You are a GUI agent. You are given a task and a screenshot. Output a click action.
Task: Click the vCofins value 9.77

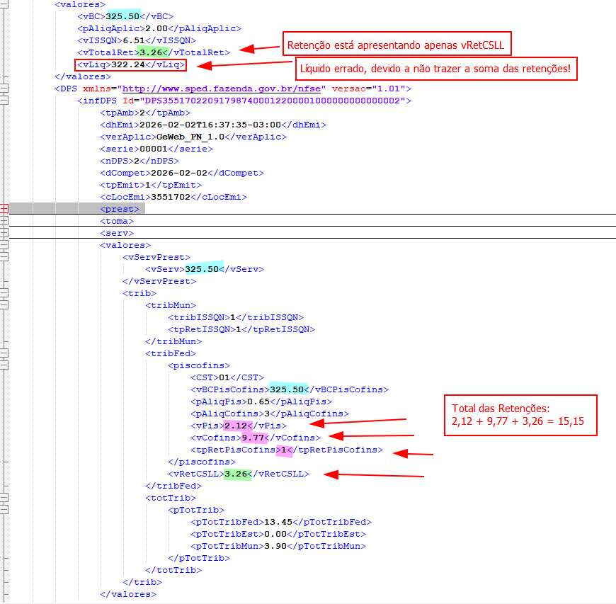(x=253, y=438)
